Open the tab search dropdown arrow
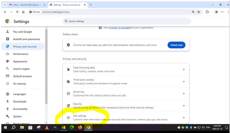230x133 pixels. point(5,5)
